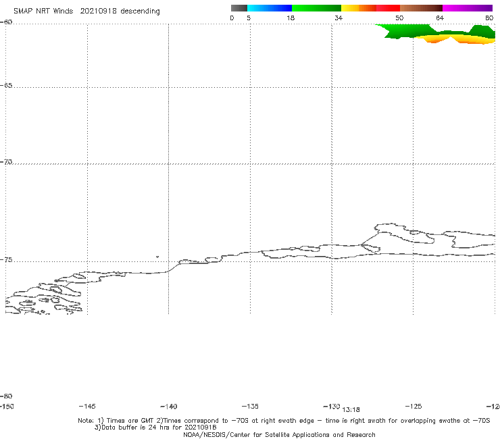This screenshot has height=439, width=500.
Task: Click the longitude label '-135'
Action: 250,407
